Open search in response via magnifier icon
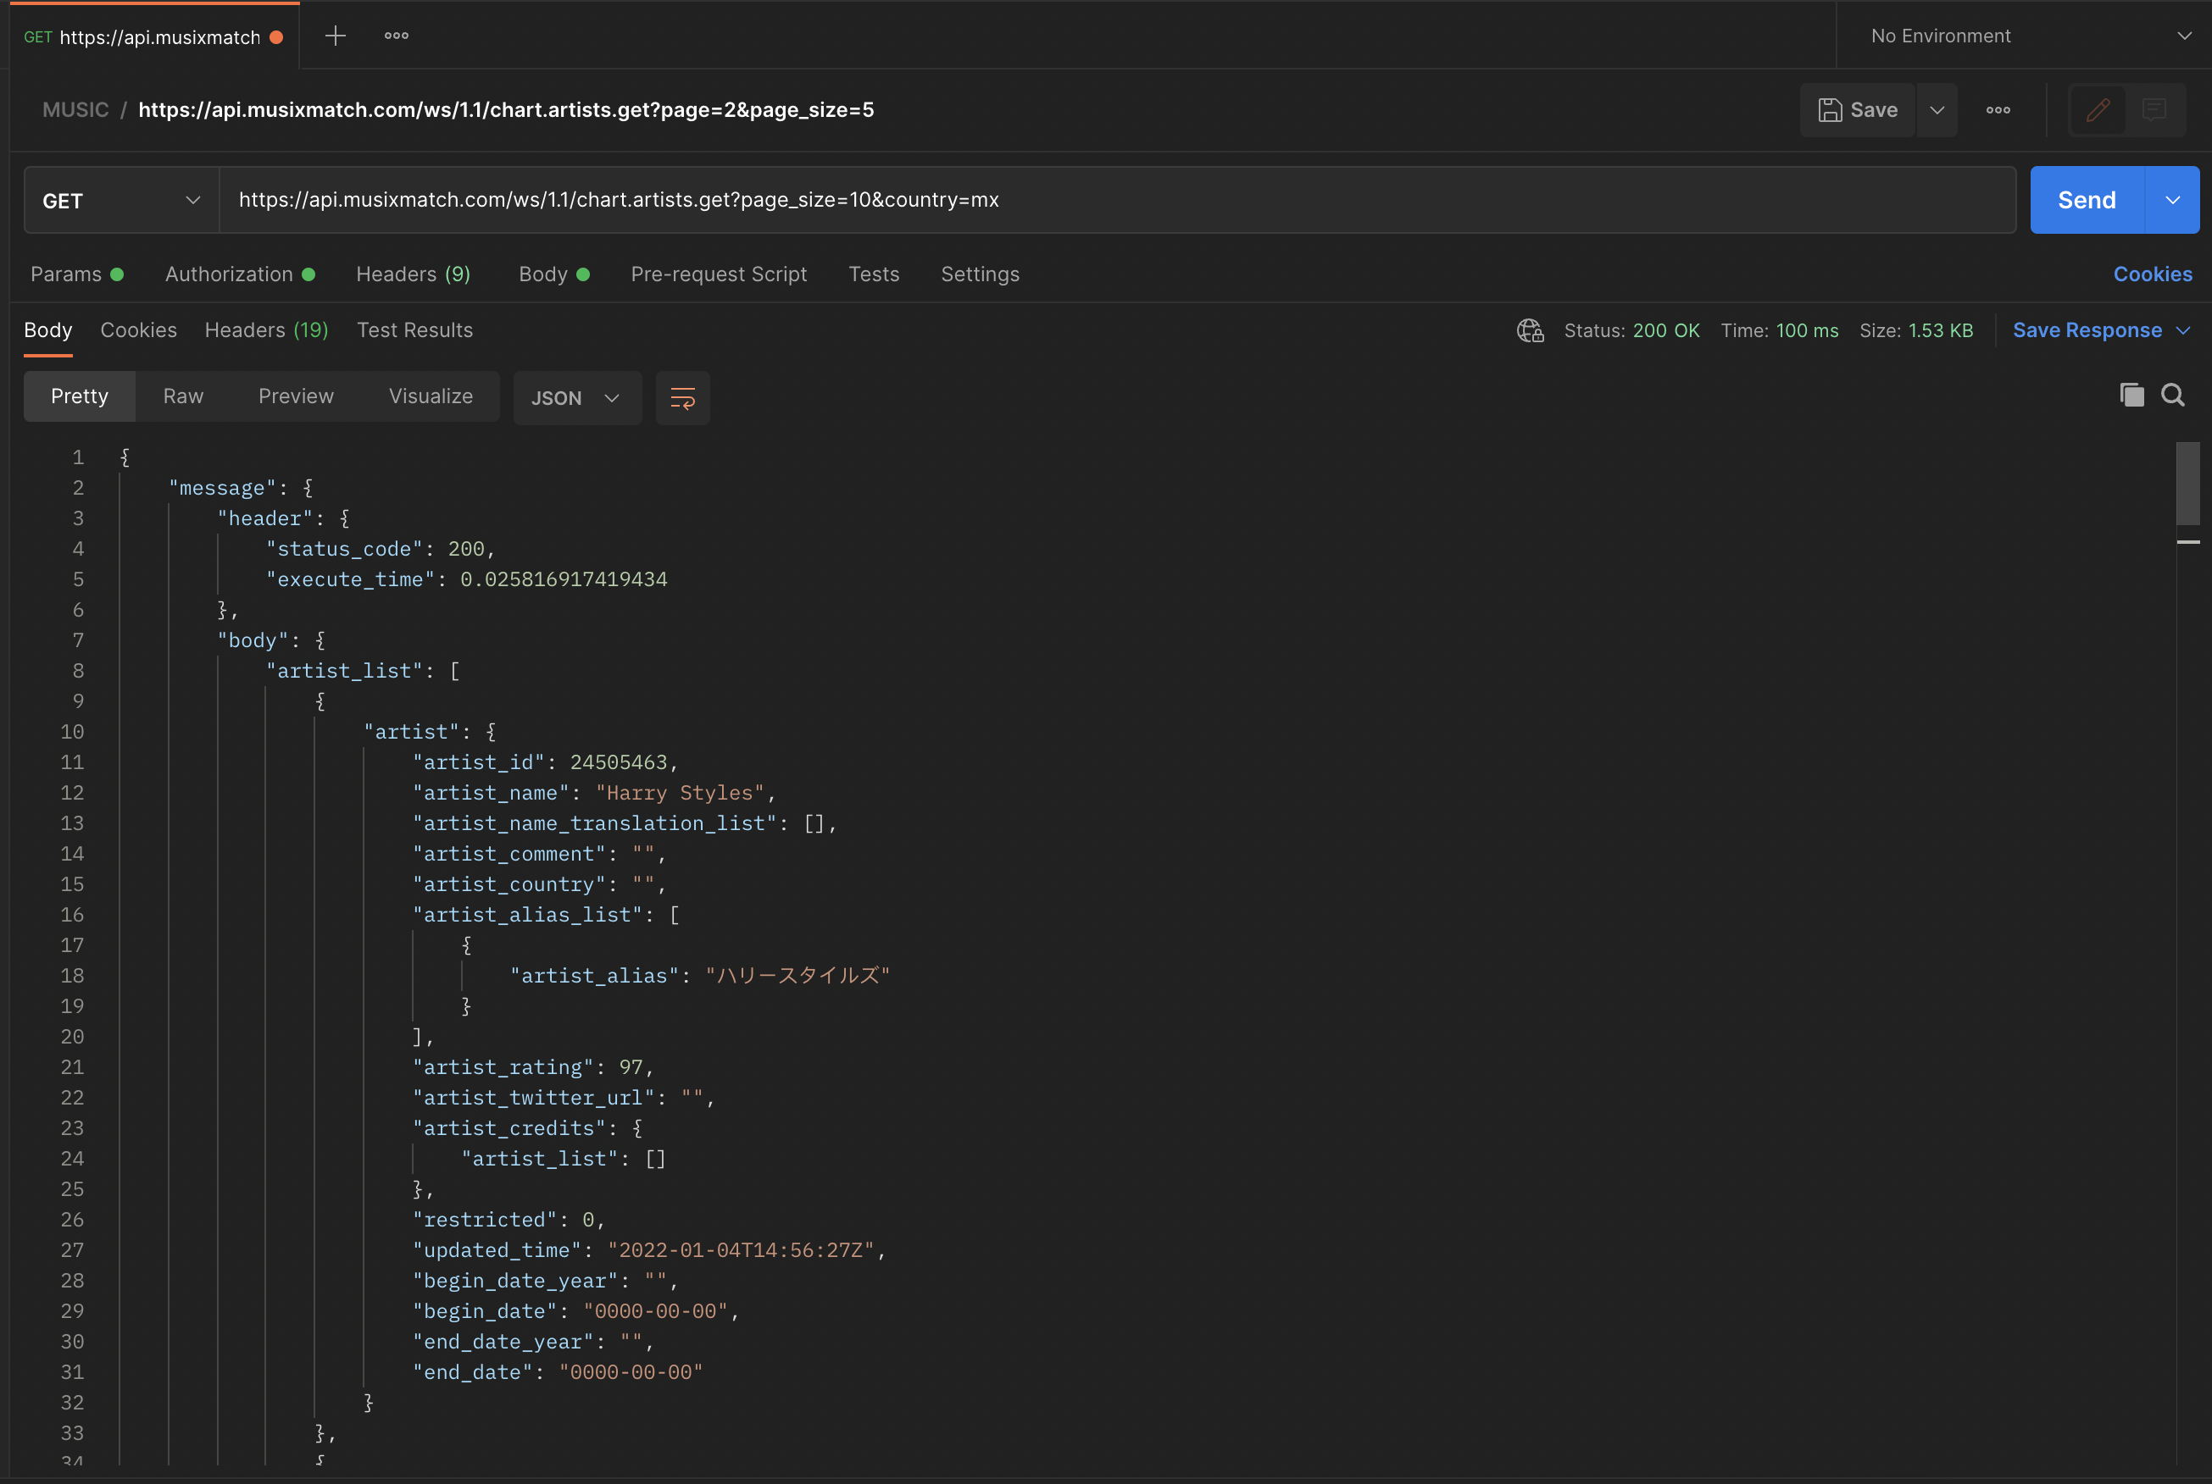Screen dimensions: 2212x1484 (2173, 395)
